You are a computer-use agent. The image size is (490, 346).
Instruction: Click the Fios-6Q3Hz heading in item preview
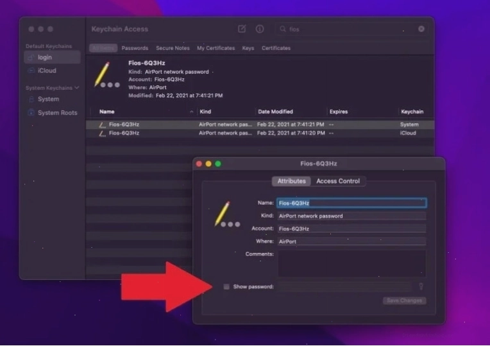tap(147, 63)
